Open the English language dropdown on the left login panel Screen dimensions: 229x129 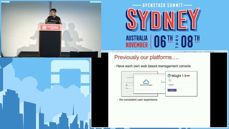coord(128,92)
